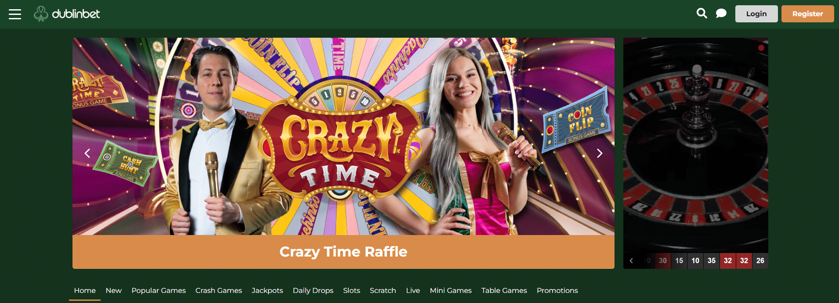Go to the Jackpots tab

click(x=267, y=290)
